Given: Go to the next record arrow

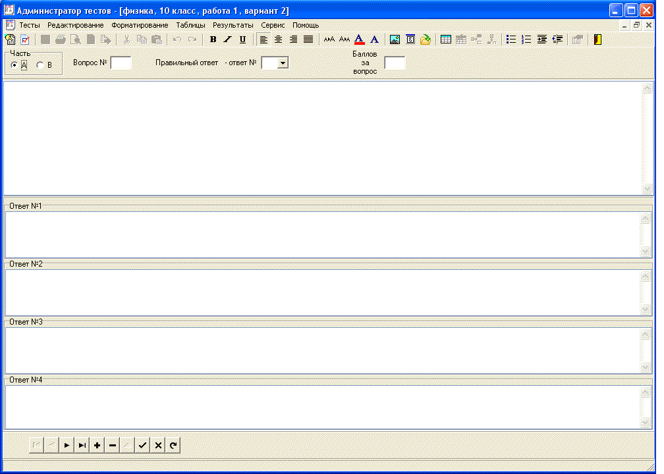Looking at the screenshot, I should [x=67, y=446].
